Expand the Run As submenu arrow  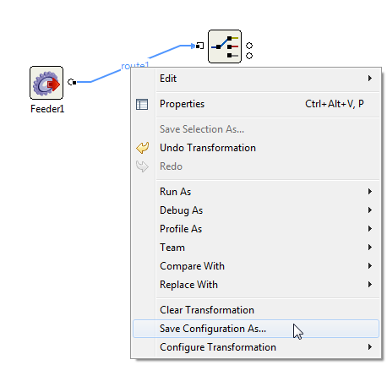click(370, 192)
